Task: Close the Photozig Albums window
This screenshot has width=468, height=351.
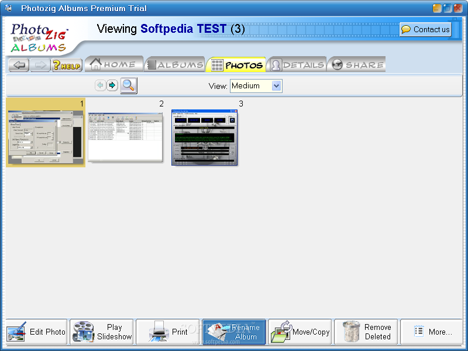Action: pyautogui.click(x=458, y=8)
